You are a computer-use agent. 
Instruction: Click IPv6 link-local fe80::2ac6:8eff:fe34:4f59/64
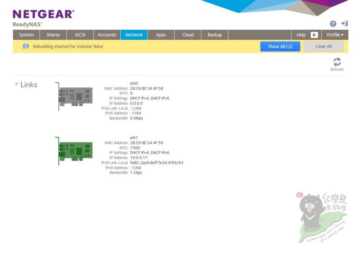pyautogui.click(x=157, y=163)
